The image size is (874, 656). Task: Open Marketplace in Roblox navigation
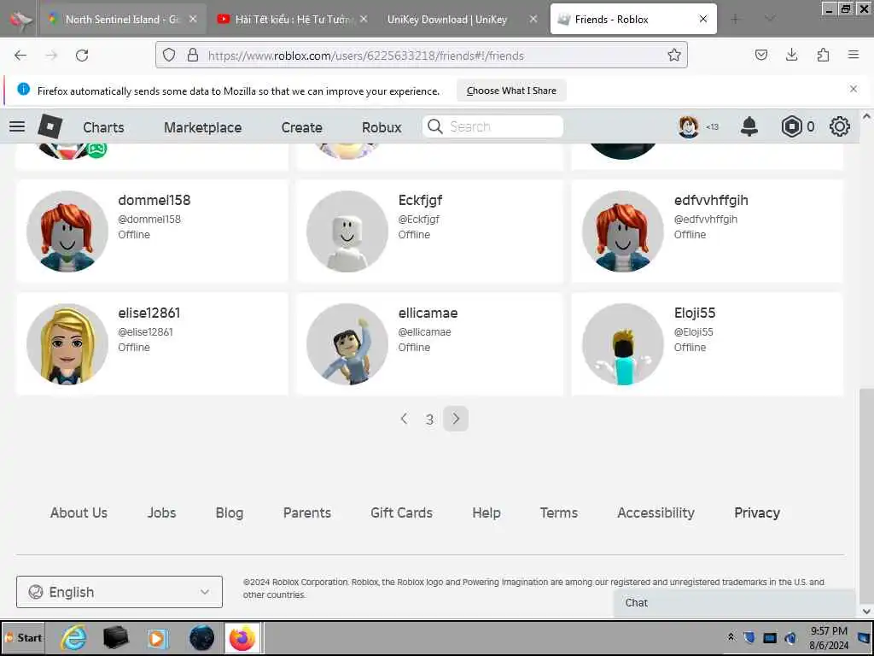203,127
